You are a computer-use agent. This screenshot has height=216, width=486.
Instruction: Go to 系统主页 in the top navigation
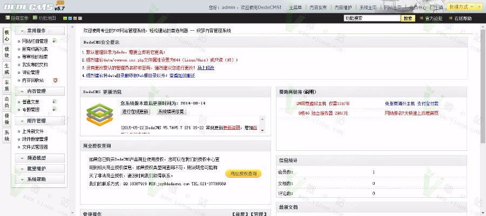(x=368, y=8)
